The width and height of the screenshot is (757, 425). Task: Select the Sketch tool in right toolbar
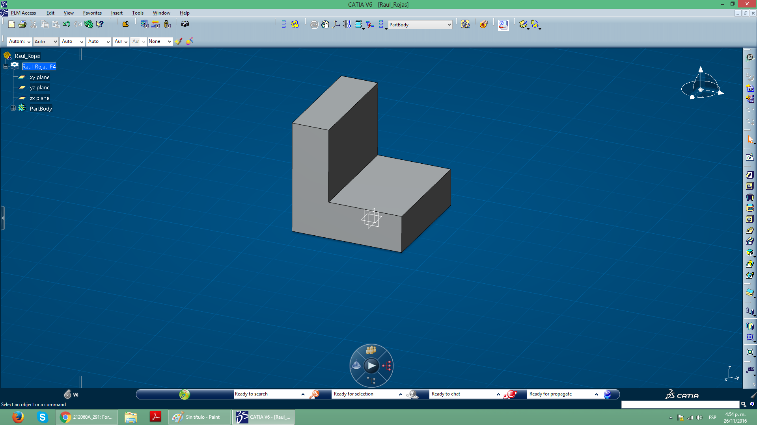click(x=750, y=157)
